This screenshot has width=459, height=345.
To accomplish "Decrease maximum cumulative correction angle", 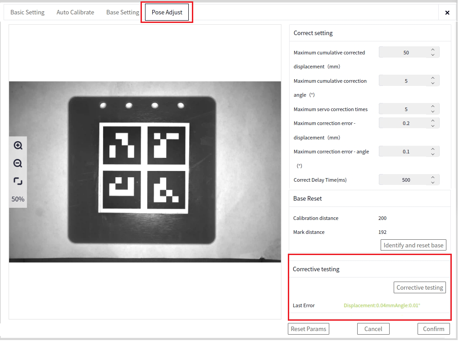I will tap(433, 83).
